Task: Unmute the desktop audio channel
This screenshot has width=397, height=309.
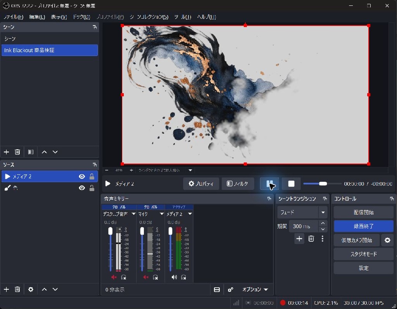Action: coord(114,277)
